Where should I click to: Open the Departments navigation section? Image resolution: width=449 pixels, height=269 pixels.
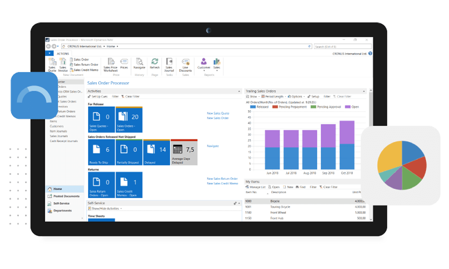coord(65,210)
